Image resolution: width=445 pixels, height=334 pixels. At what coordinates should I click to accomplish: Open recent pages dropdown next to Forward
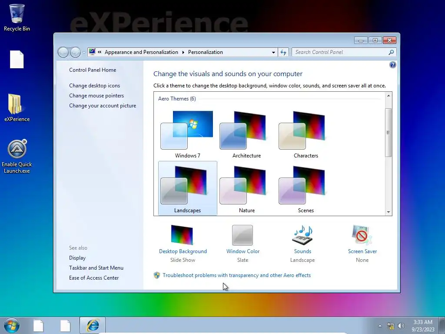tap(84, 53)
